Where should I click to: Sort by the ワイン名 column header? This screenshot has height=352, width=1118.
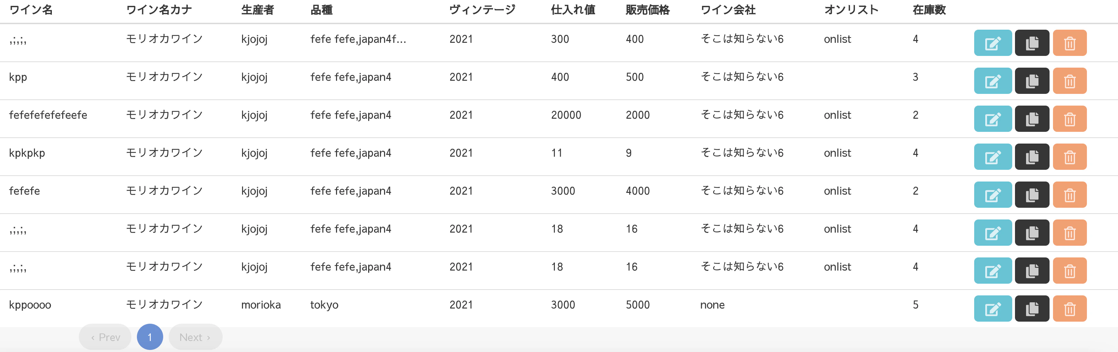click(x=30, y=10)
